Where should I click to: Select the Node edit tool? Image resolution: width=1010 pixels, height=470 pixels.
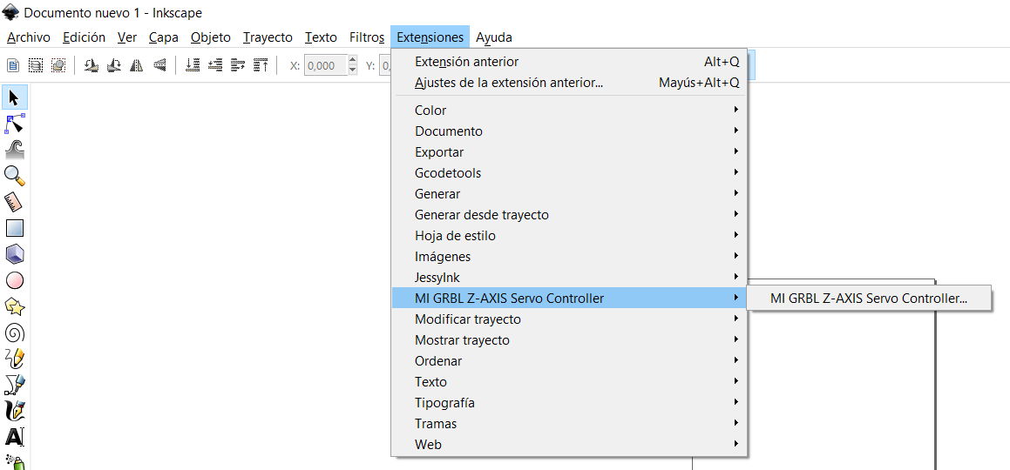pos(15,124)
